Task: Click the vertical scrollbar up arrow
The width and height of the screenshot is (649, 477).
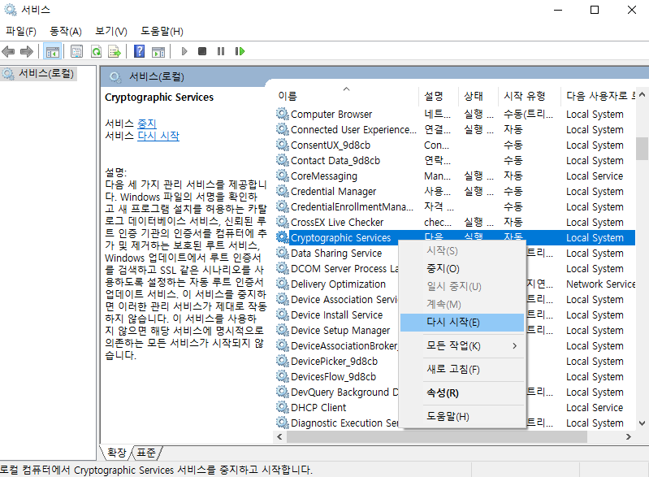Action: pos(642,94)
